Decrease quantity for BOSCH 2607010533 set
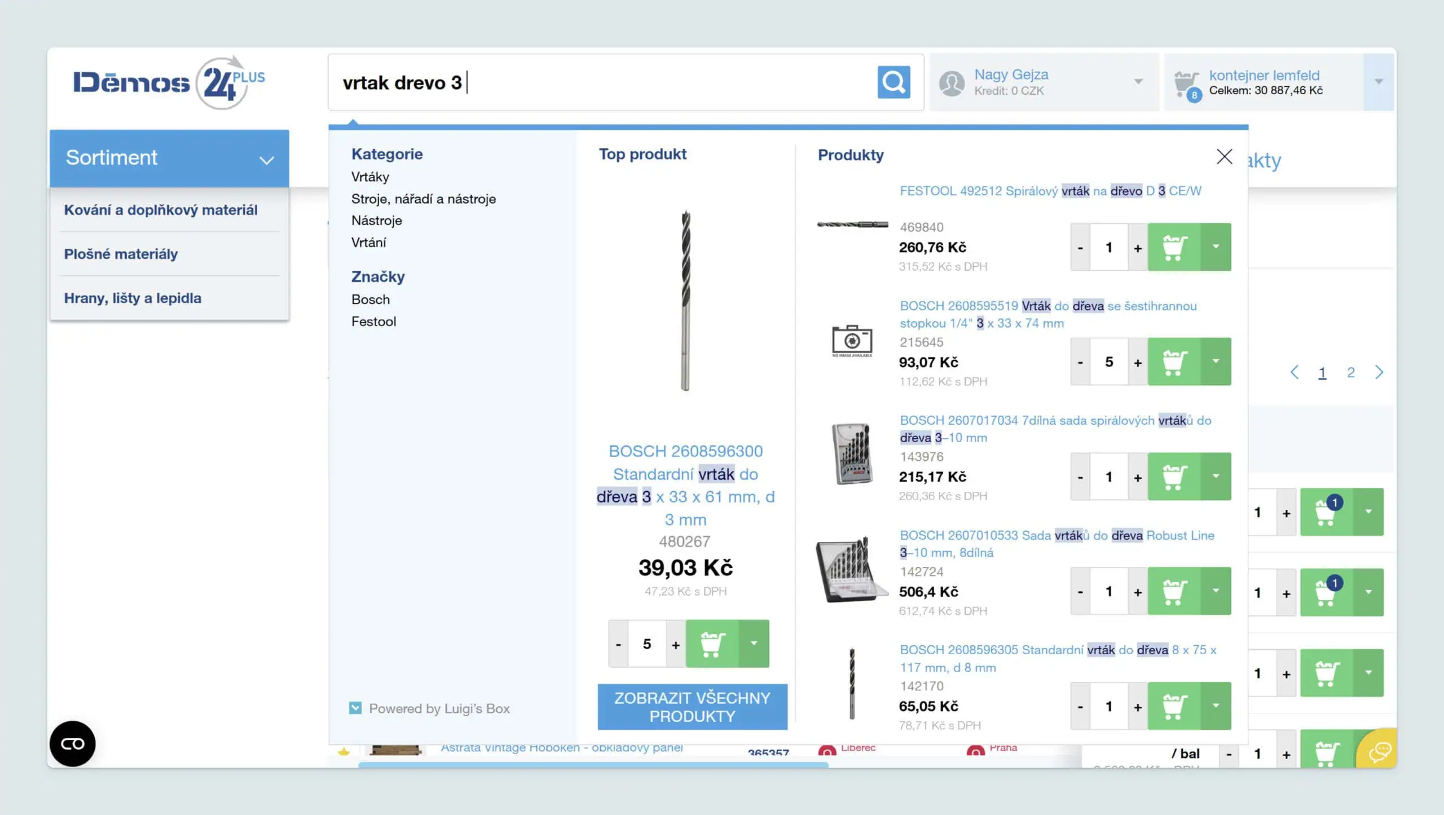Image resolution: width=1444 pixels, height=815 pixels. click(1080, 592)
